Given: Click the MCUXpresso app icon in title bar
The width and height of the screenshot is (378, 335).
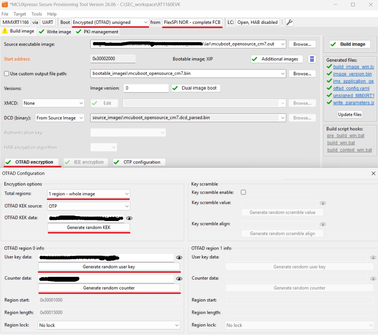Looking at the screenshot, I should coord(5,5).
